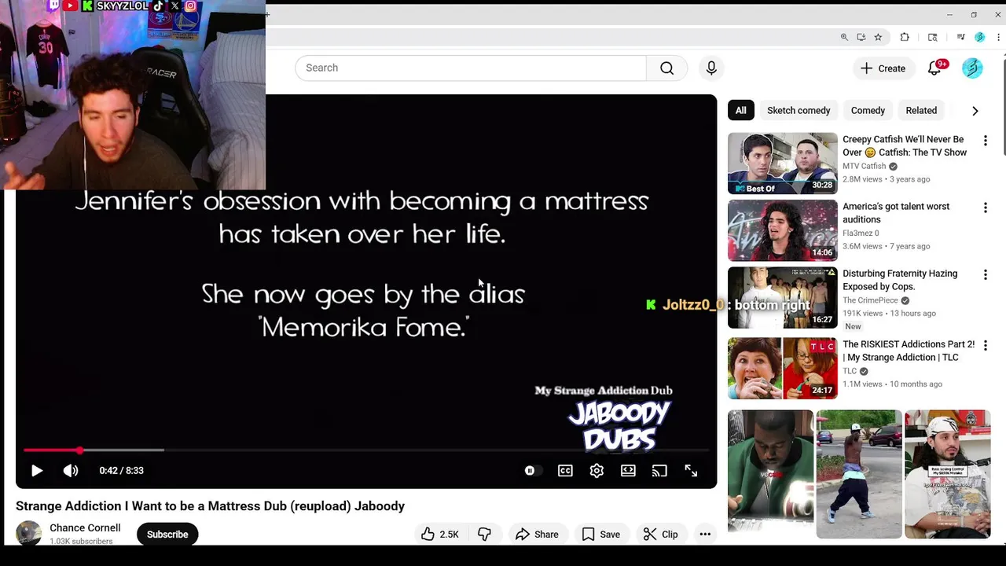1006x566 pixels.
Task: Open a new tab with the plus button
Action: coord(267,14)
